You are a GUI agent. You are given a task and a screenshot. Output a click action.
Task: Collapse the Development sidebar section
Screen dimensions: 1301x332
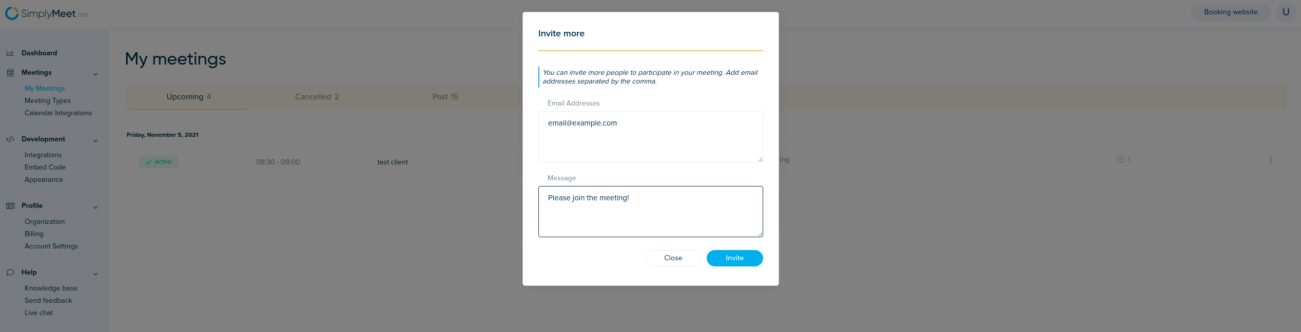pyautogui.click(x=95, y=140)
